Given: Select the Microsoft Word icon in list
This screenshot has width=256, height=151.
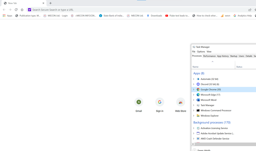Looking at the screenshot, I should tap(198, 100).
